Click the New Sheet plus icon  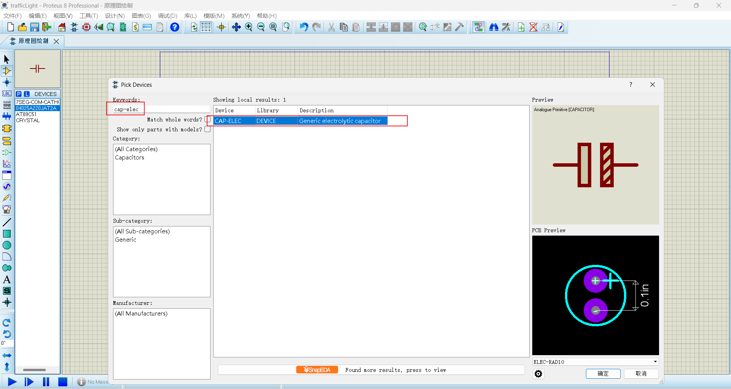coord(521,27)
